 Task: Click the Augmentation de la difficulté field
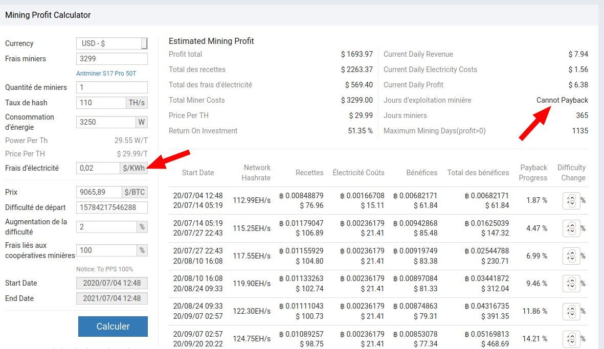106,227
